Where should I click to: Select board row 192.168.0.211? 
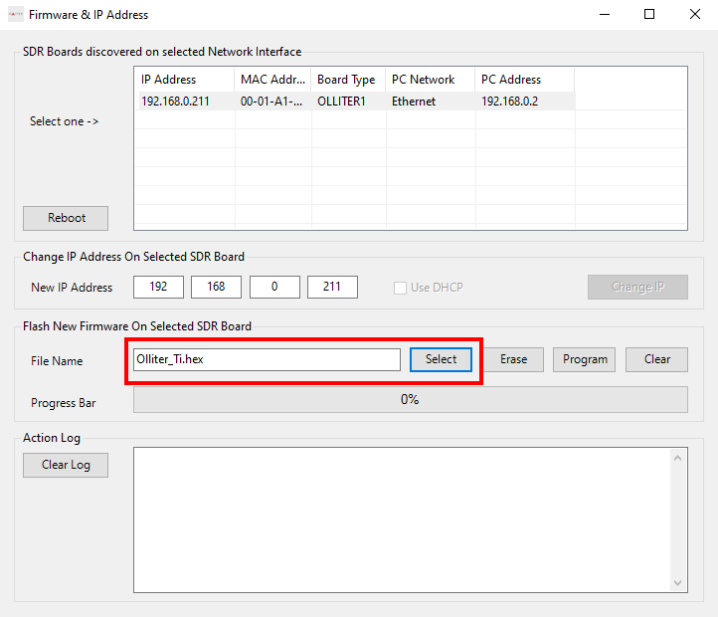[x=355, y=102]
